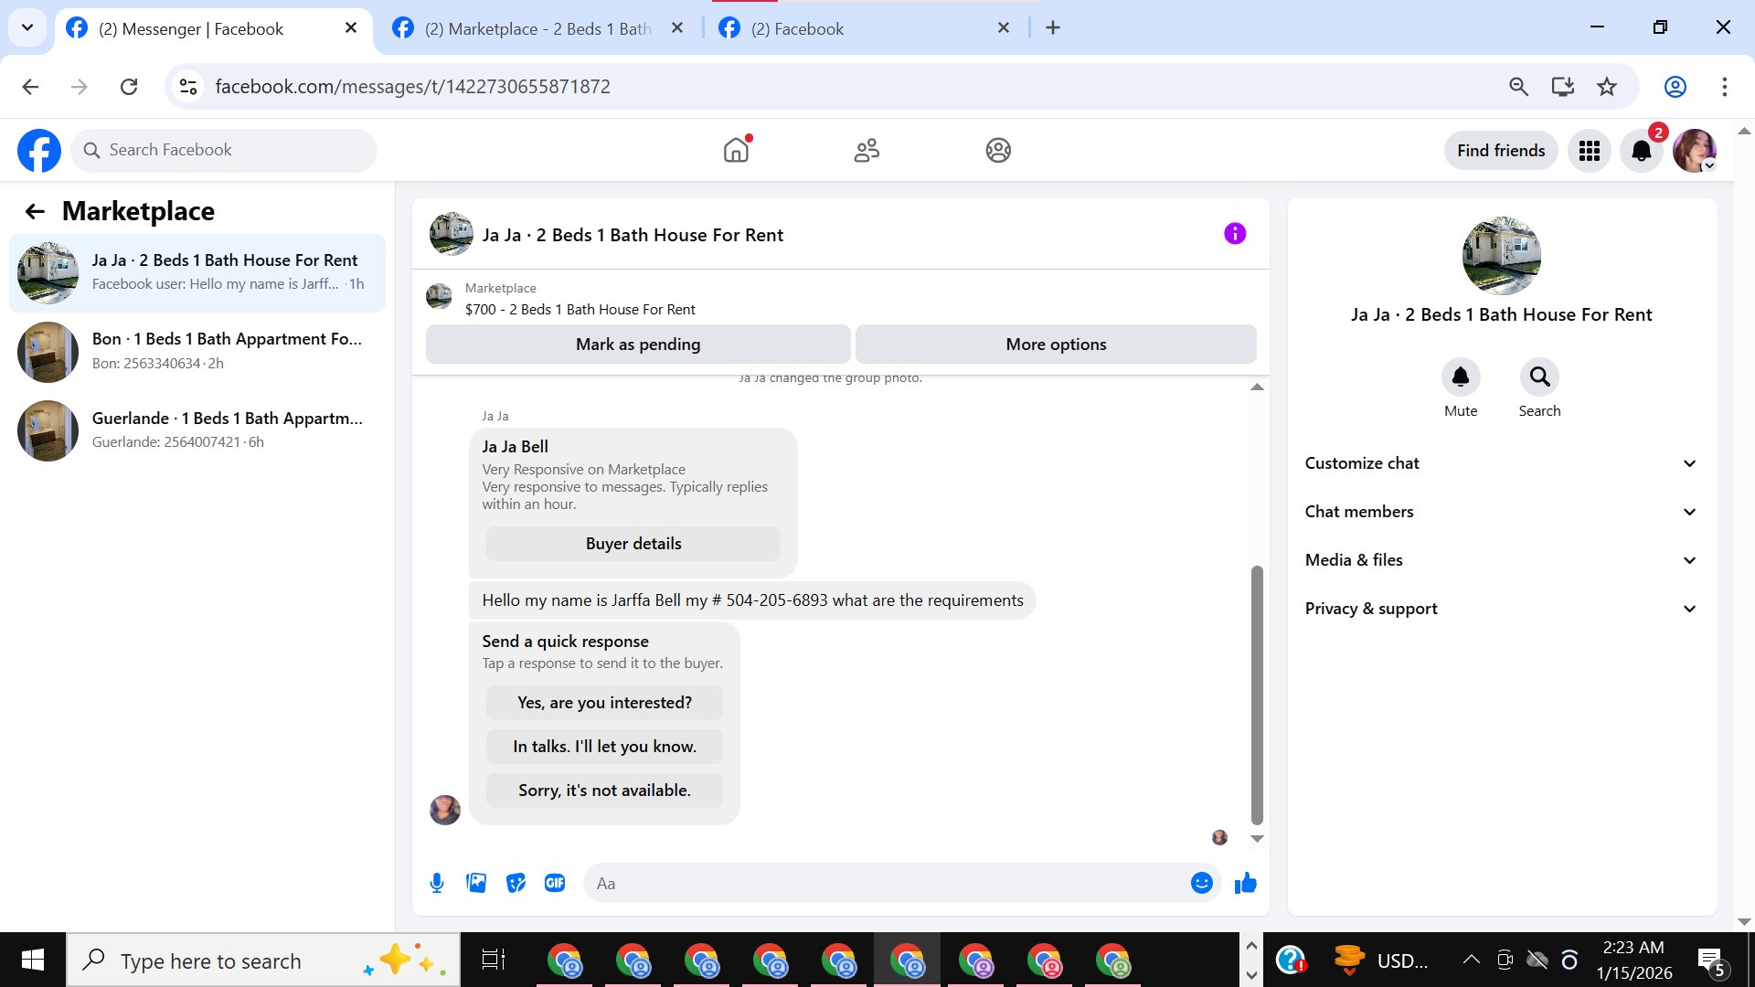Screen dimensions: 1755x987
Task: Send quick response Sorry, it's not available
Action: tap(604, 791)
